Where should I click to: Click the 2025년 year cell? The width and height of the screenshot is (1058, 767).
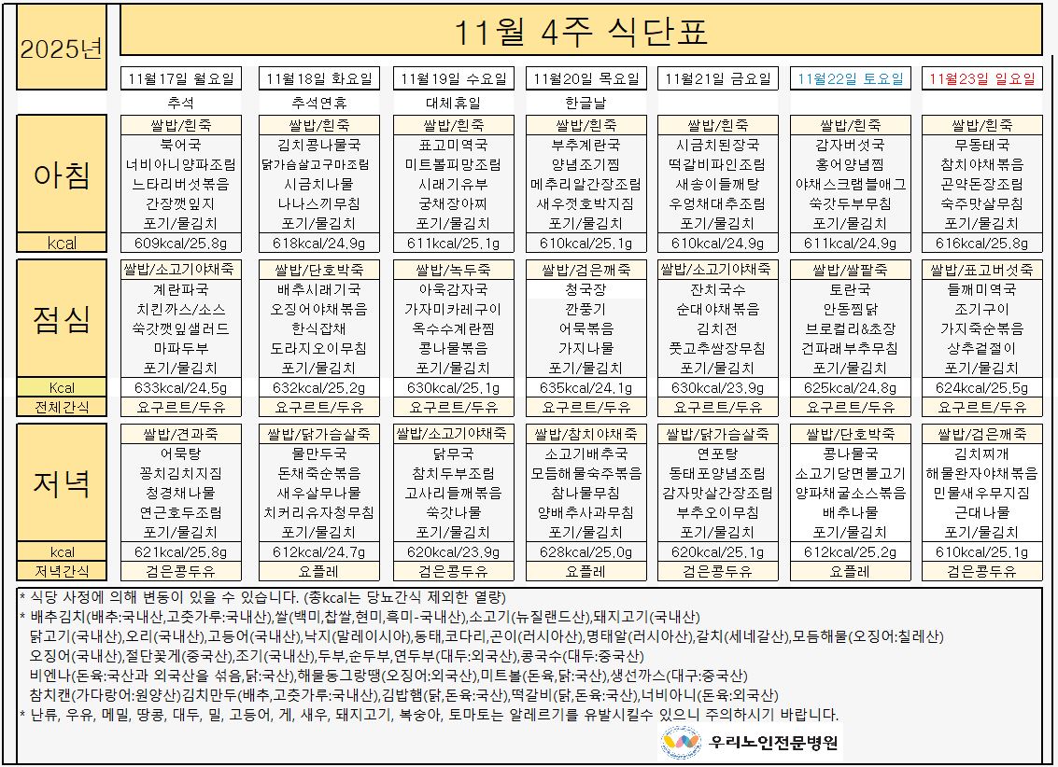point(62,50)
